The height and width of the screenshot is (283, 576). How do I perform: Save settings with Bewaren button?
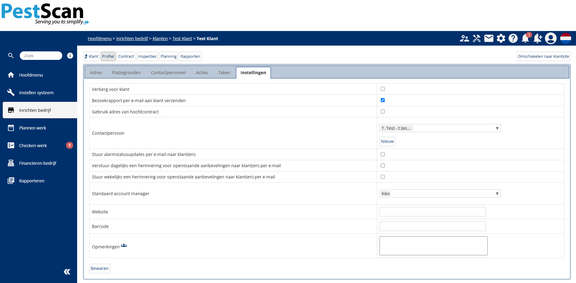[100, 268]
